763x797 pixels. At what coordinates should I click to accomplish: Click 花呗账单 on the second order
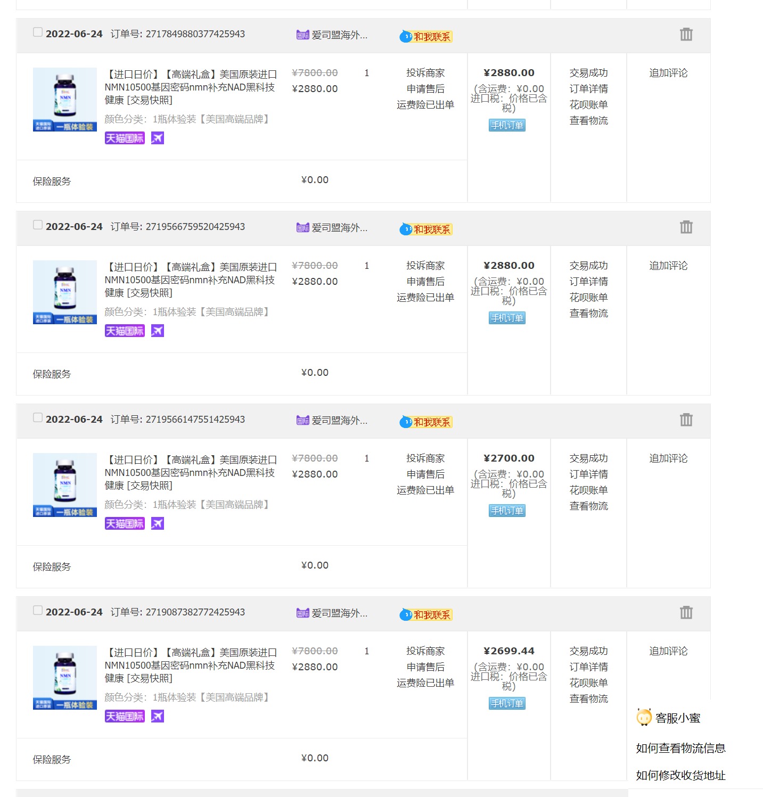[589, 297]
